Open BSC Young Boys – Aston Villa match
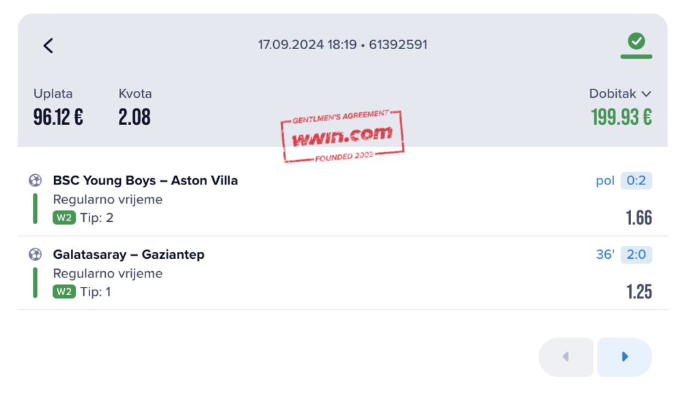The image size is (683, 405). 145,181
